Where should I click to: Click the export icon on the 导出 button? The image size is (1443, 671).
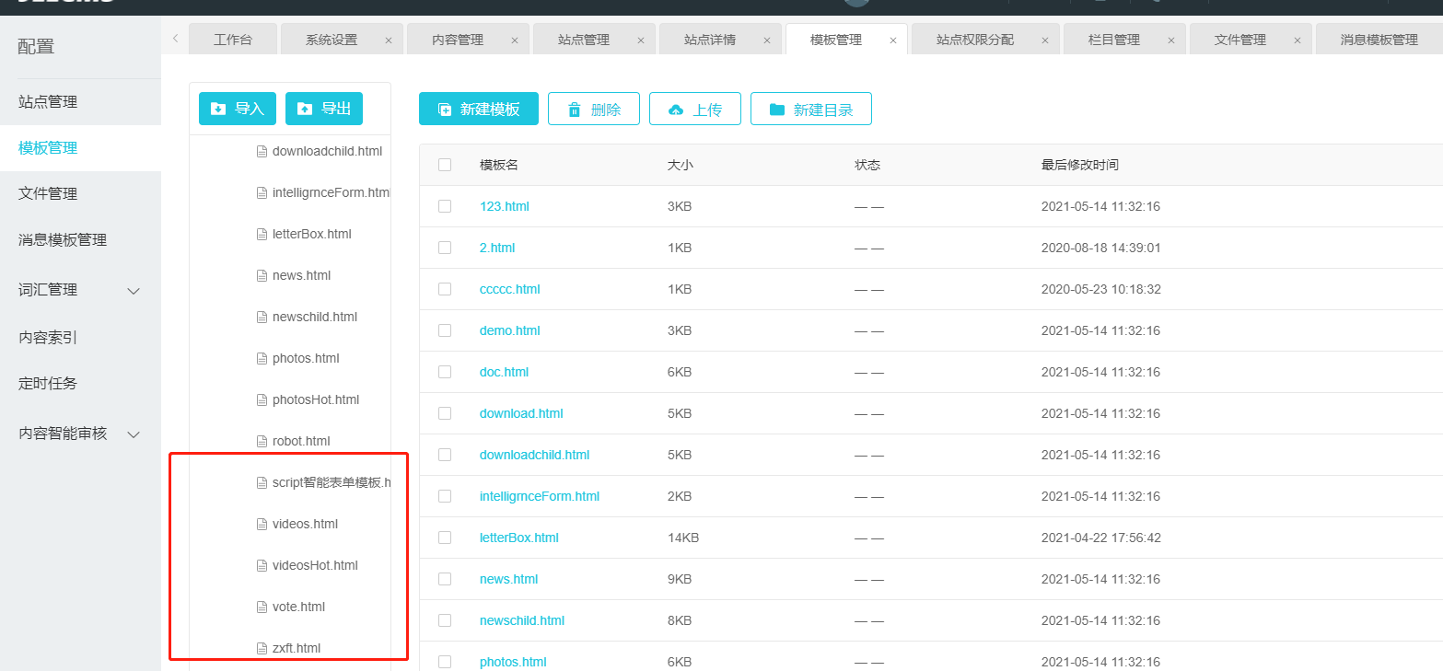[x=305, y=109]
